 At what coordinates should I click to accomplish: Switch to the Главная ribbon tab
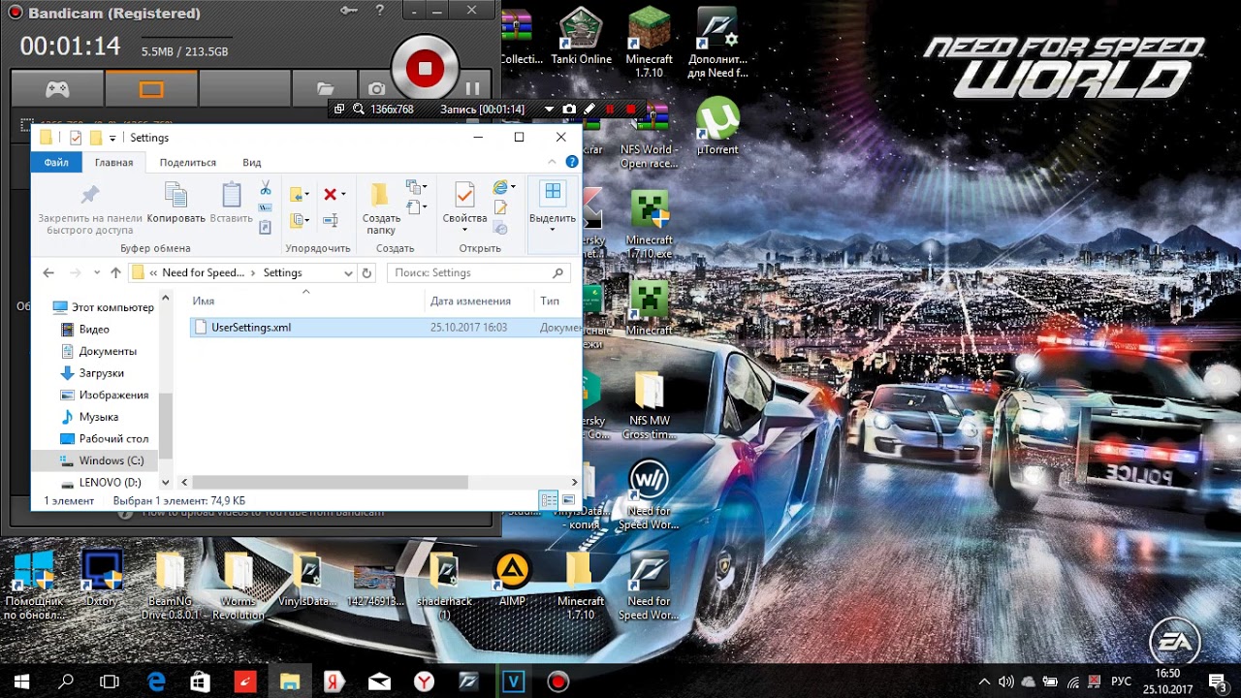(x=113, y=162)
